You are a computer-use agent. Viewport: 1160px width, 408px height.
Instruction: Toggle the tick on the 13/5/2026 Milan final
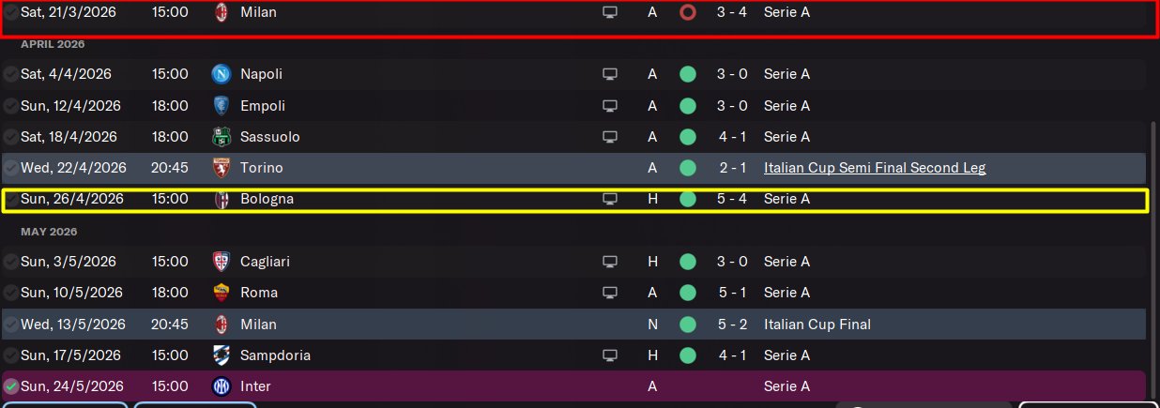(11, 325)
